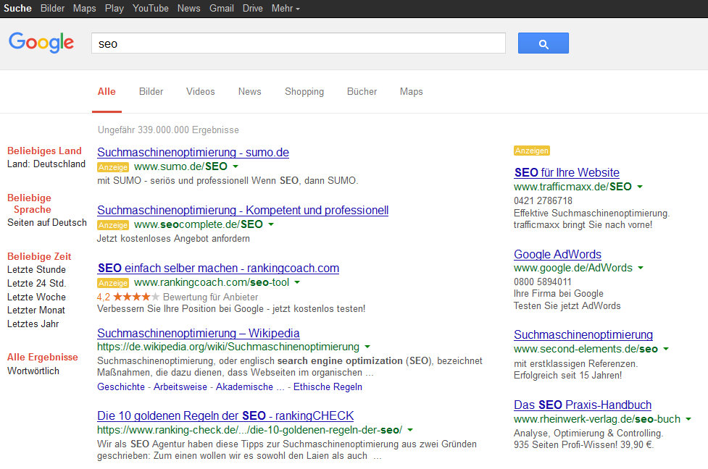The width and height of the screenshot is (708, 469).
Task: Open YouTube in the top black bar
Action: [150, 8]
